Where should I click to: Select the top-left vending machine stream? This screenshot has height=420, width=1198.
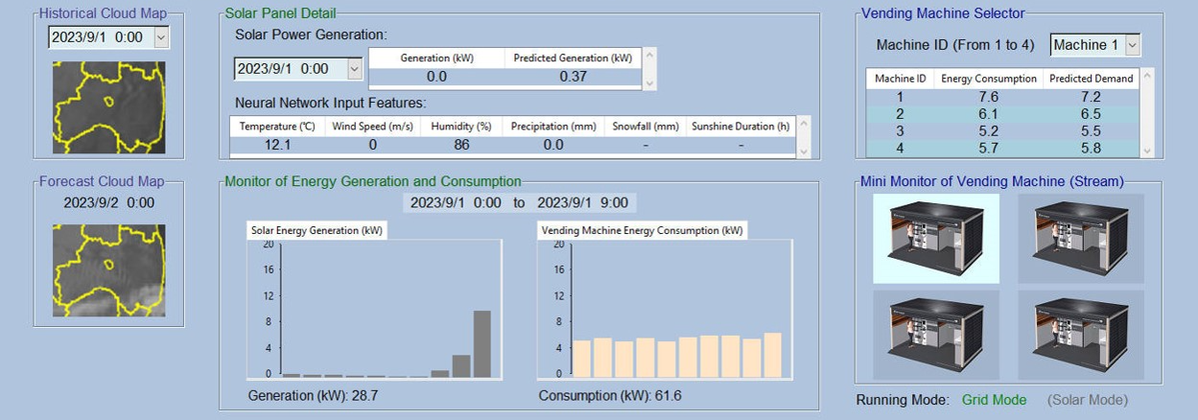[x=935, y=239]
